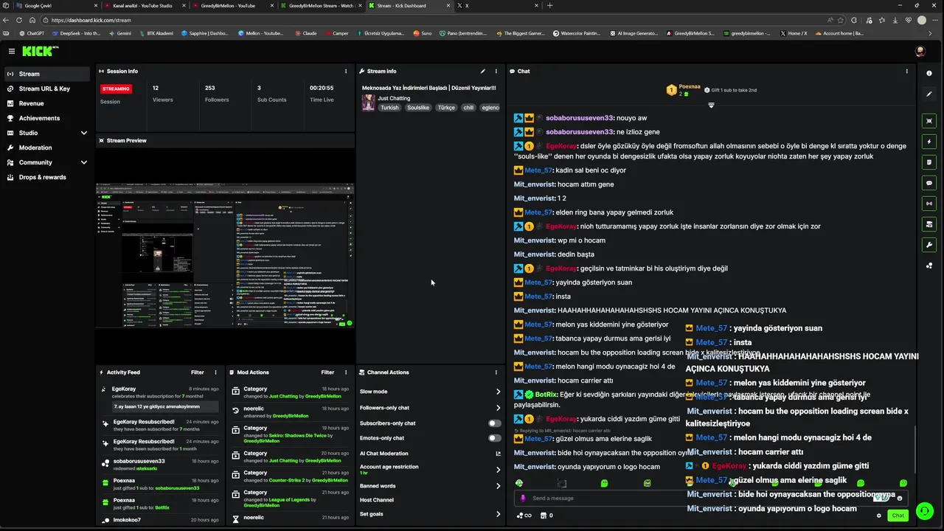Screen dimensions: 944x531
Task: Open the hamburger menu beside the Kick logo
Action: [x=12, y=51]
